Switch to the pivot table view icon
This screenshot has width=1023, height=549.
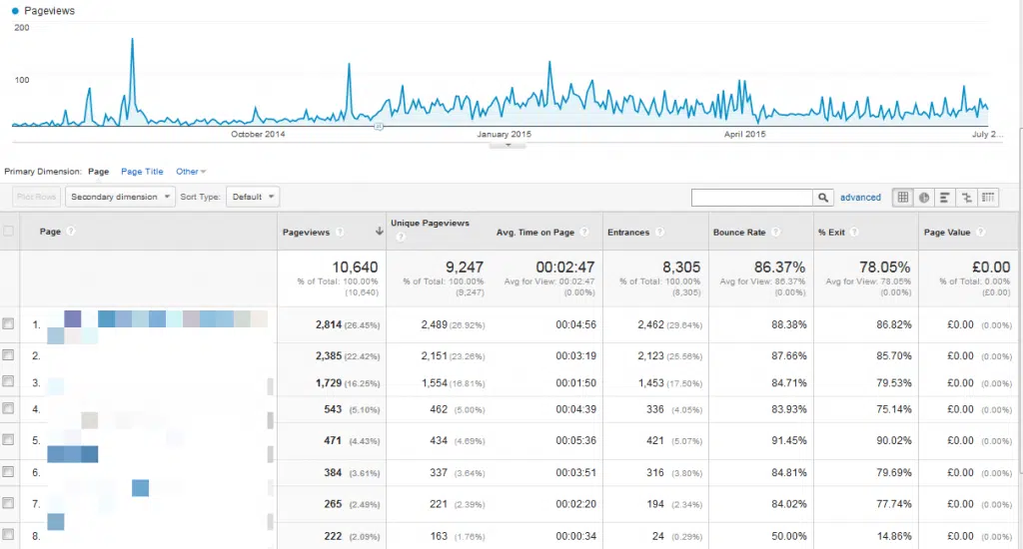[988, 198]
